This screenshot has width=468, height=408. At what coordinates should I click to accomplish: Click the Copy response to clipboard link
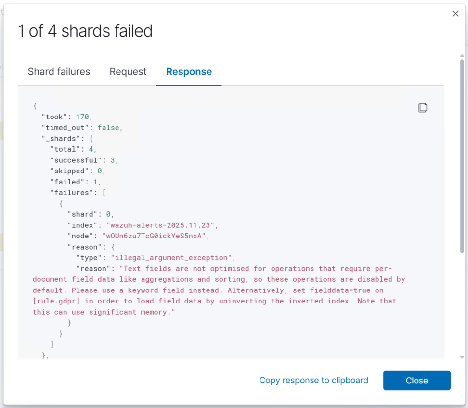(x=313, y=381)
